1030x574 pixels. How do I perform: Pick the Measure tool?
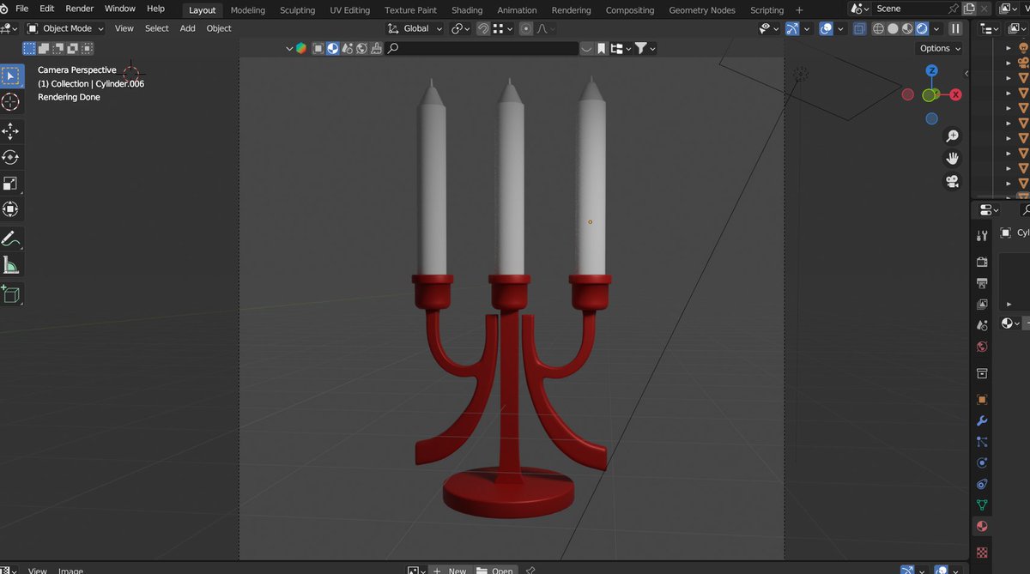[x=11, y=264]
